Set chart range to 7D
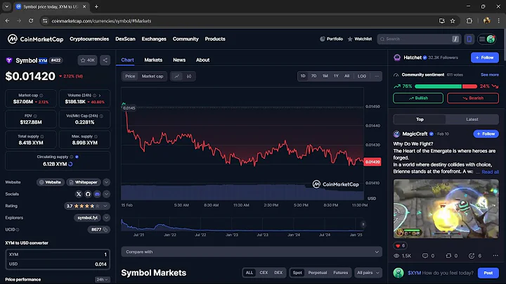The height and width of the screenshot is (284, 506). pyautogui.click(x=313, y=76)
